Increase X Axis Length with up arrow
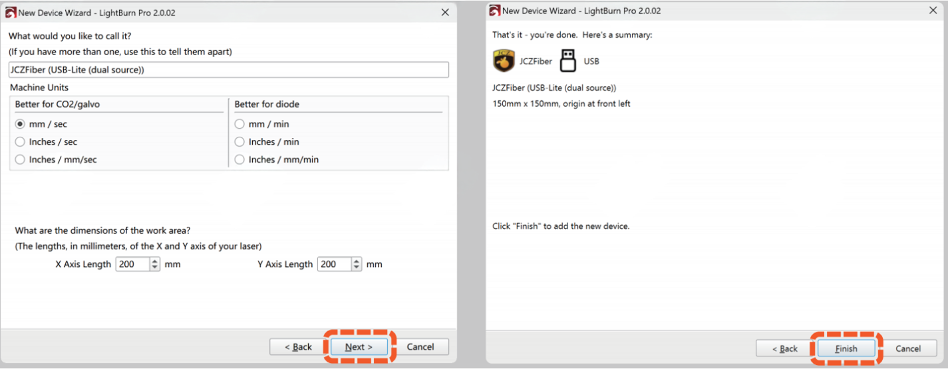The width and height of the screenshot is (948, 369). (x=155, y=261)
